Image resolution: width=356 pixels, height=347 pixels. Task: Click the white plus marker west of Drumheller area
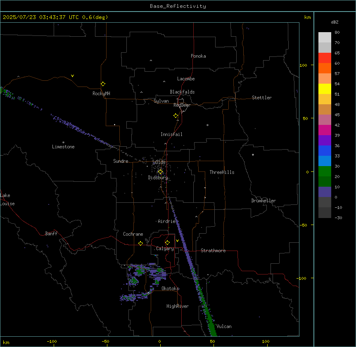click(x=253, y=155)
